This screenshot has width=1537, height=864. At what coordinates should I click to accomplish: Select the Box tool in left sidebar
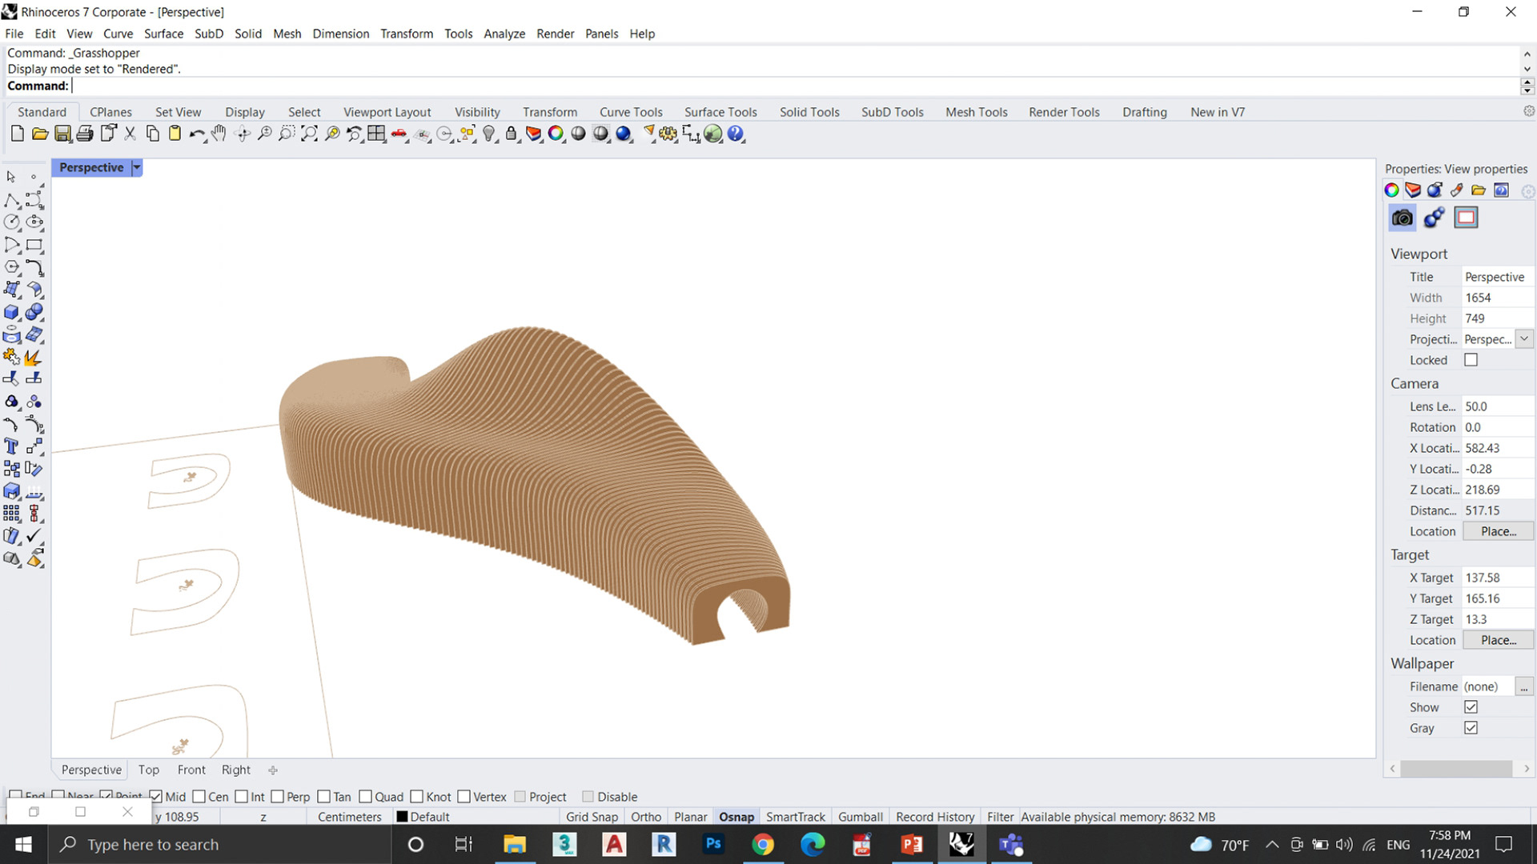[10, 312]
